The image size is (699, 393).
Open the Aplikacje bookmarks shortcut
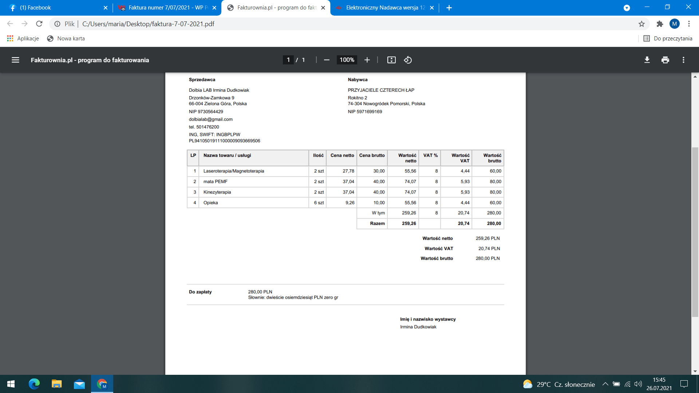(x=23, y=39)
